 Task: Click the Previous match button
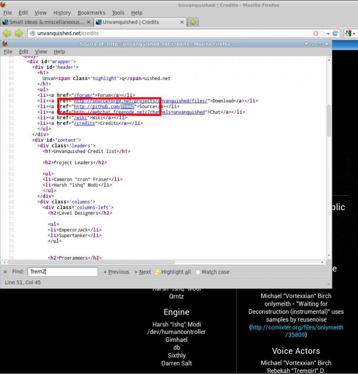[x=116, y=272]
